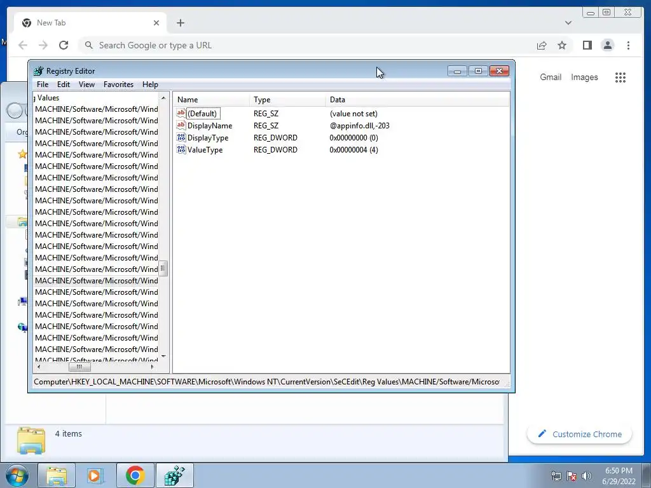This screenshot has height=488, width=651.
Task: Click the Share this page icon in Chrome
Action: click(542, 45)
